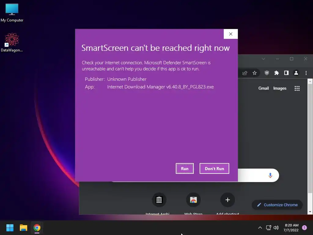Open the volume tray icon
313x235 pixels.
coord(276,228)
